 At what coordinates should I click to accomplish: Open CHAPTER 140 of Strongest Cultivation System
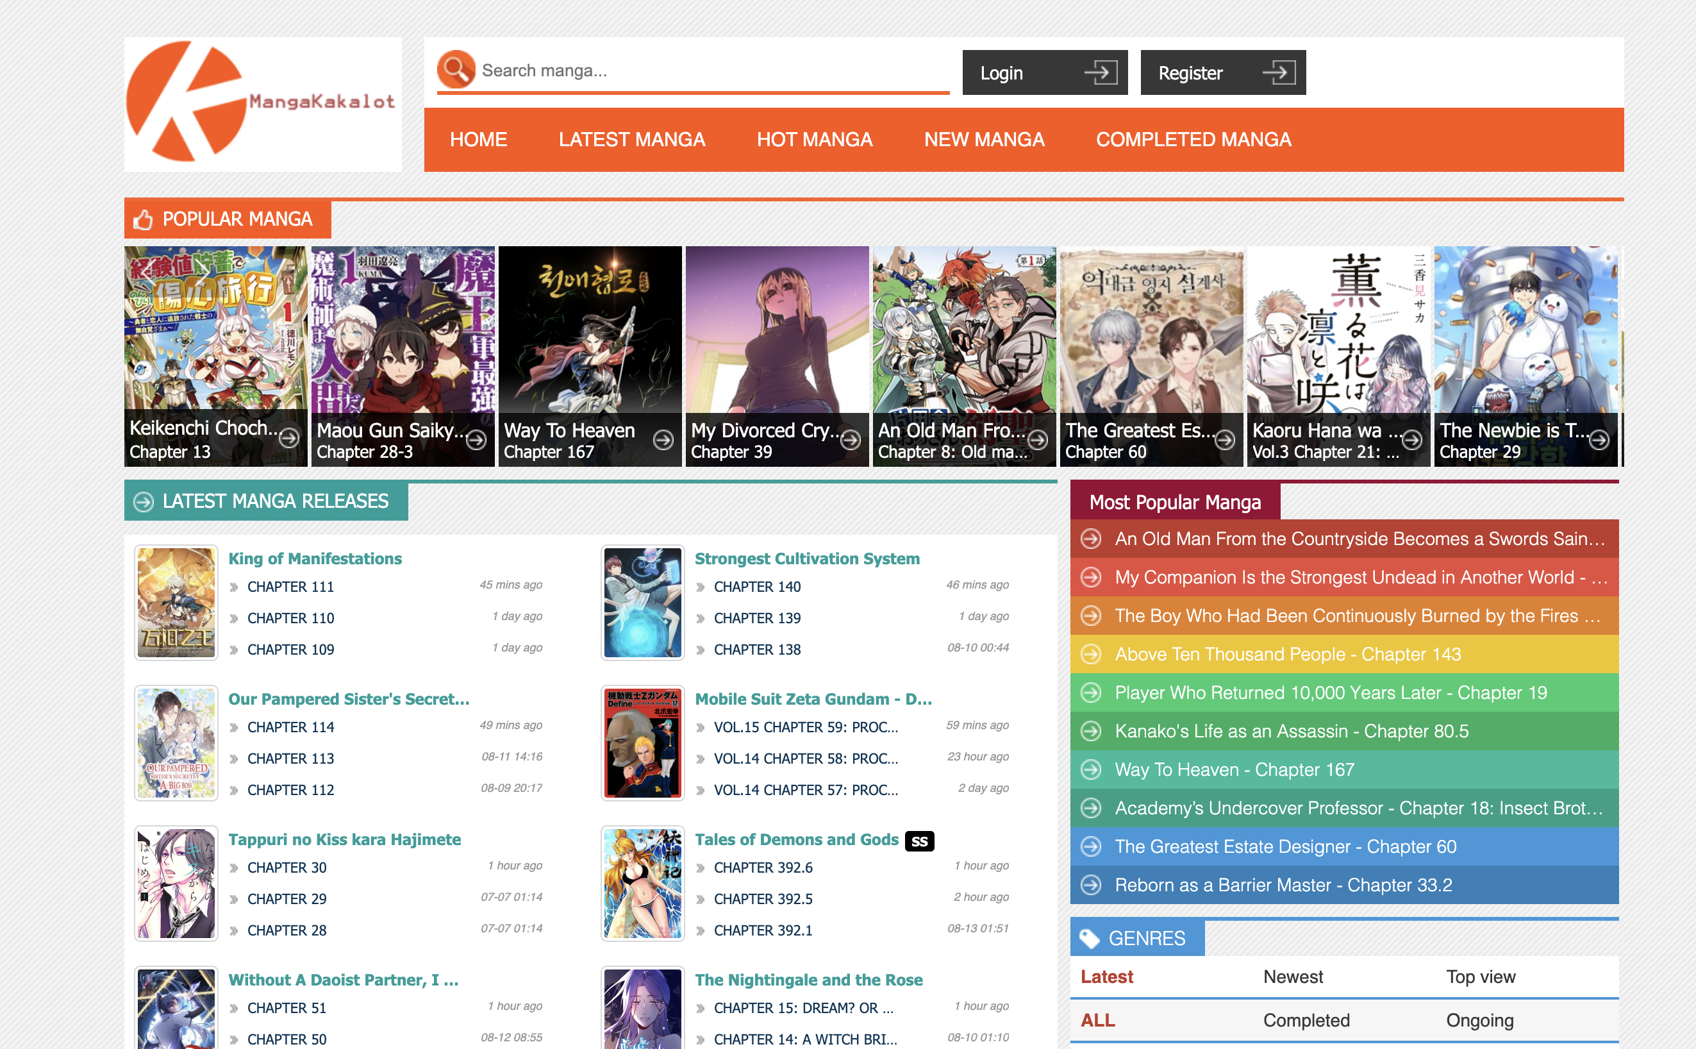pos(756,586)
